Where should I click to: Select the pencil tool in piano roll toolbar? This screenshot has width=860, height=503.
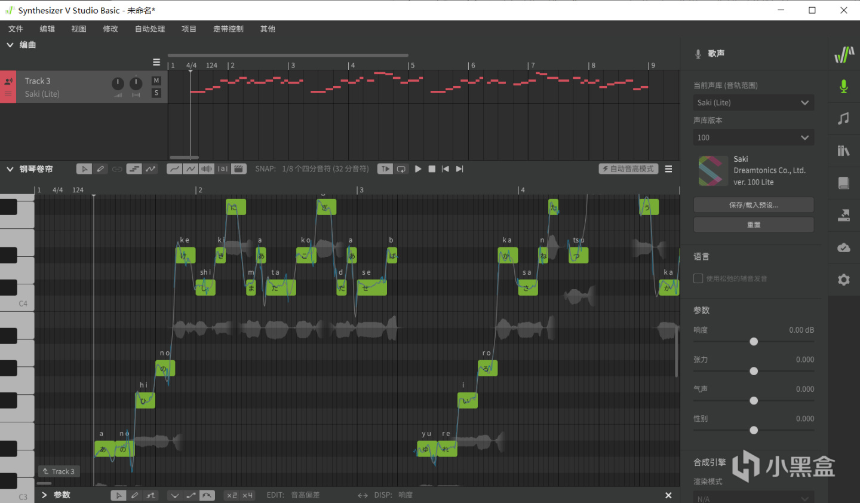click(x=100, y=169)
